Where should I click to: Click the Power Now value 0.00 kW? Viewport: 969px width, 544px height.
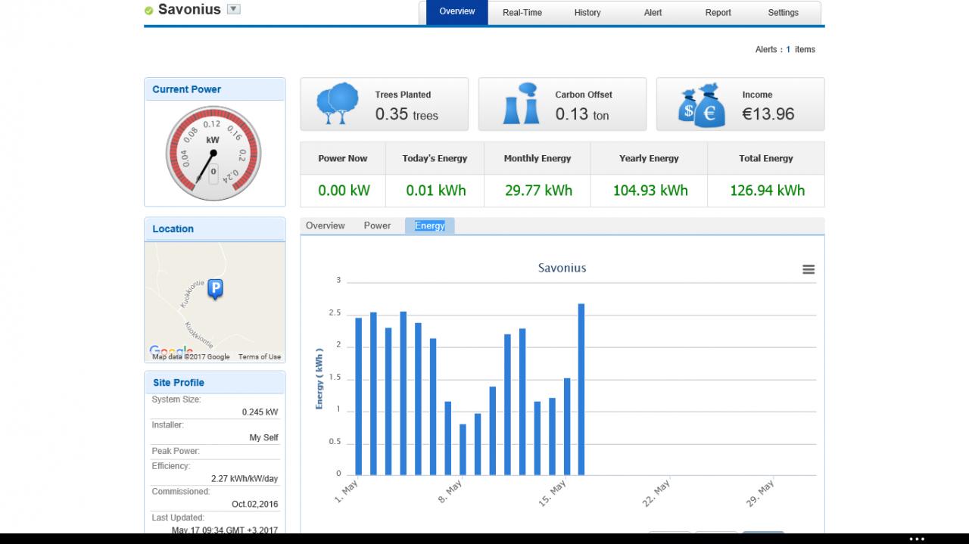(344, 191)
